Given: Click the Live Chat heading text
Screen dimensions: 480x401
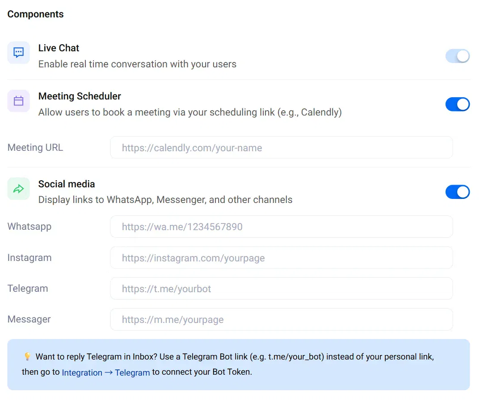Looking at the screenshot, I should pyautogui.click(x=59, y=48).
